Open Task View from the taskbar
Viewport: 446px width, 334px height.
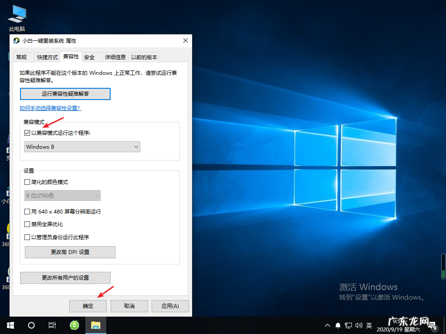point(52,325)
